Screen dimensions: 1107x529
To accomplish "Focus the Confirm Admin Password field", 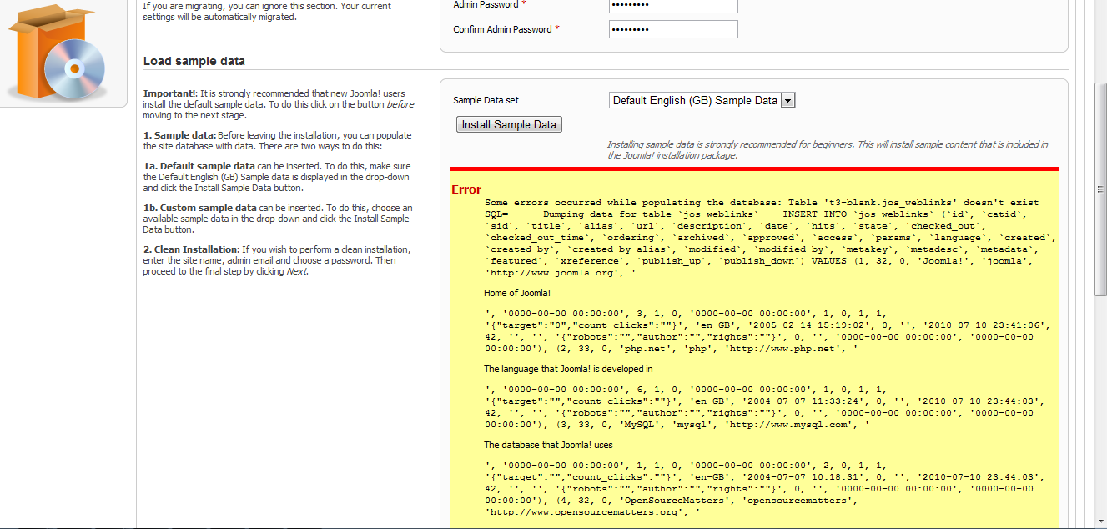I will click(674, 29).
